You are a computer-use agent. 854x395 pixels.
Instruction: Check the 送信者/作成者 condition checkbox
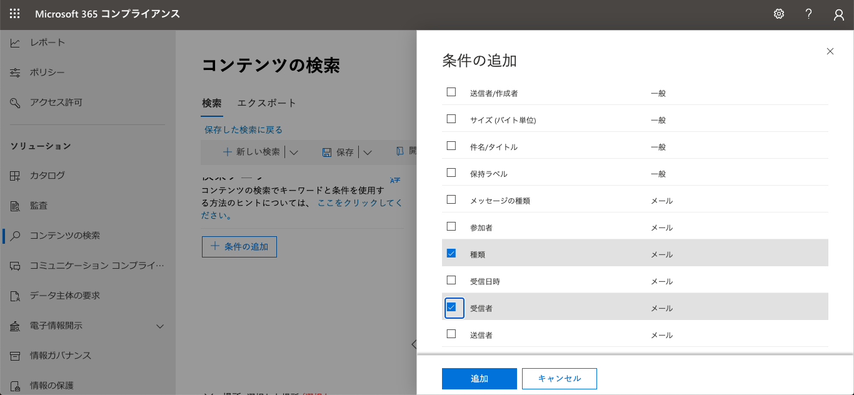(x=451, y=92)
